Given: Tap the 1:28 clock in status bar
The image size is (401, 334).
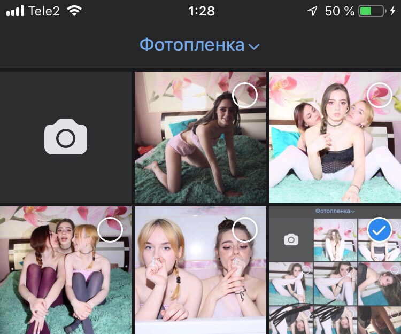Looking at the screenshot, I should click(200, 11).
